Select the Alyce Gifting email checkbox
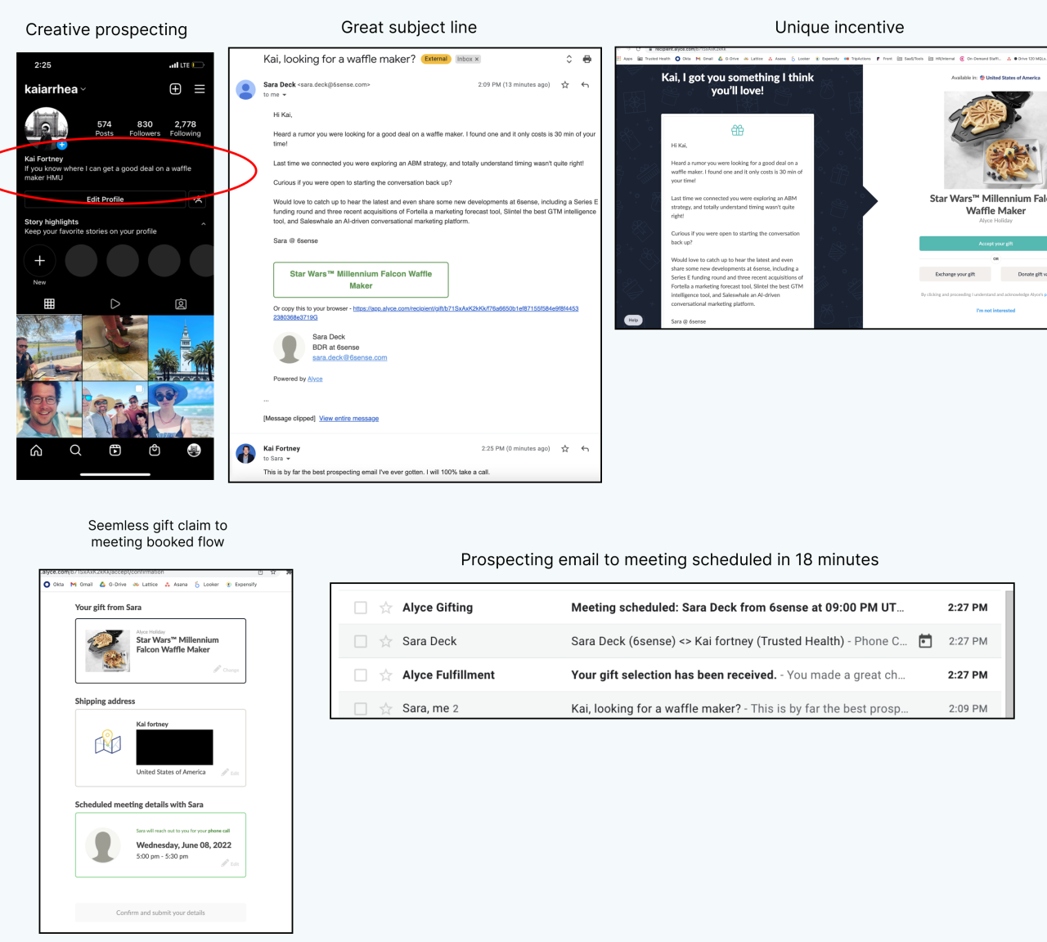 pos(360,608)
